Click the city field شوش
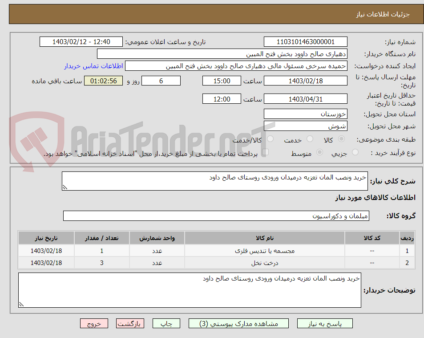The width and height of the screenshot is (424, 338). pyautogui.click(x=306, y=126)
